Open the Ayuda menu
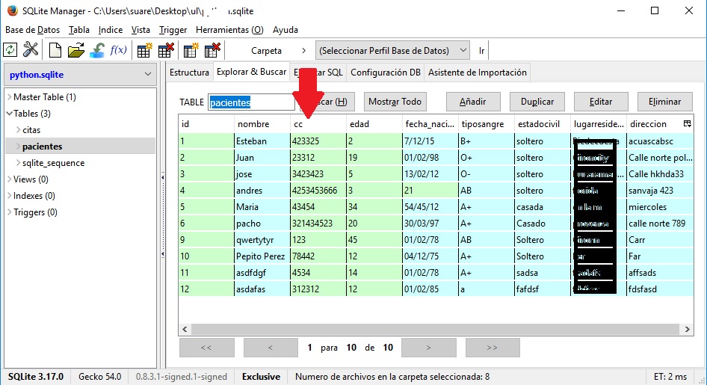Screen dimensions: 707x385 click(x=285, y=30)
